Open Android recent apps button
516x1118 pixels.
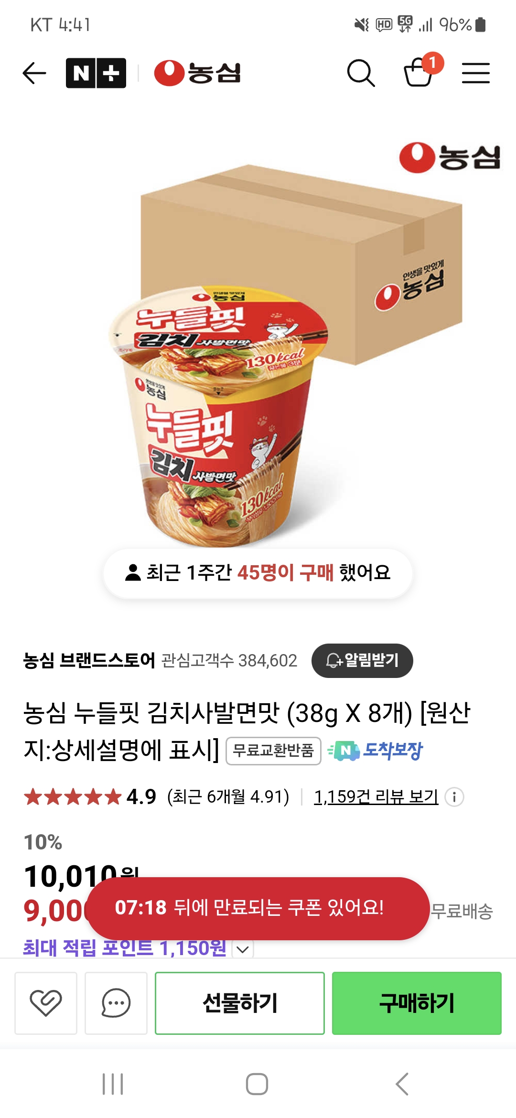click(113, 1084)
